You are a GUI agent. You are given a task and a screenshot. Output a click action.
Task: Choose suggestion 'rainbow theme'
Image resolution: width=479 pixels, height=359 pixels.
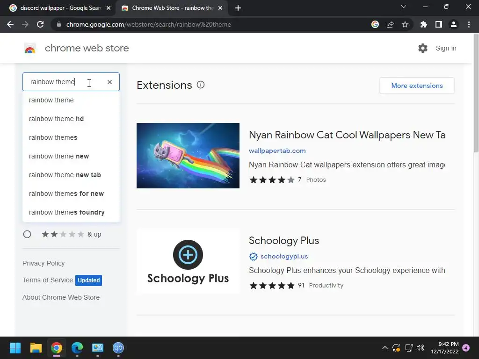(71, 100)
